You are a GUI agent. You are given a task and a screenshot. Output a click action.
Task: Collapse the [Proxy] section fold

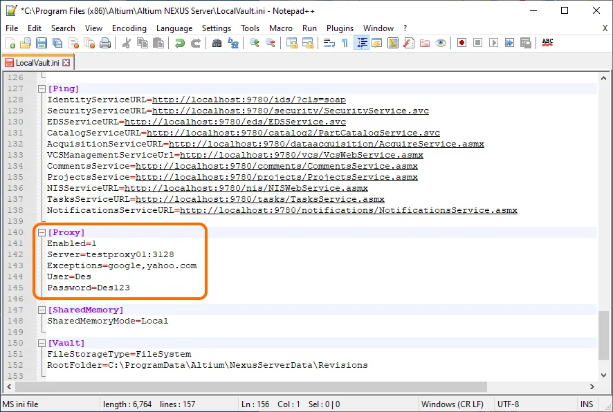(42, 232)
